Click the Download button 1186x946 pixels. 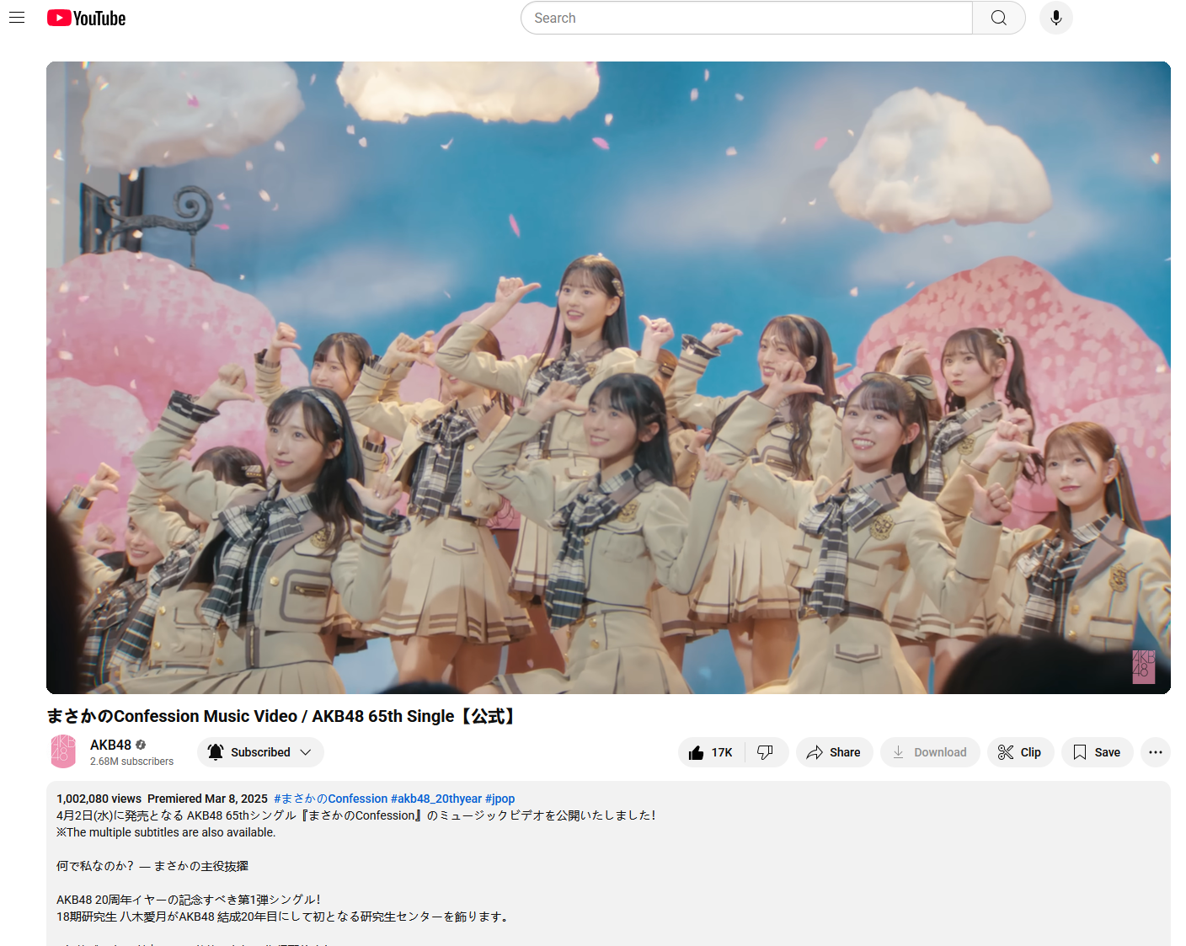(x=930, y=752)
